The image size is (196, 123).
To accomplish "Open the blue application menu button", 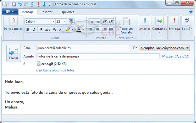I will (10, 12).
